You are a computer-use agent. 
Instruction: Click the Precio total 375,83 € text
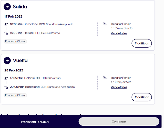pos(35,122)
